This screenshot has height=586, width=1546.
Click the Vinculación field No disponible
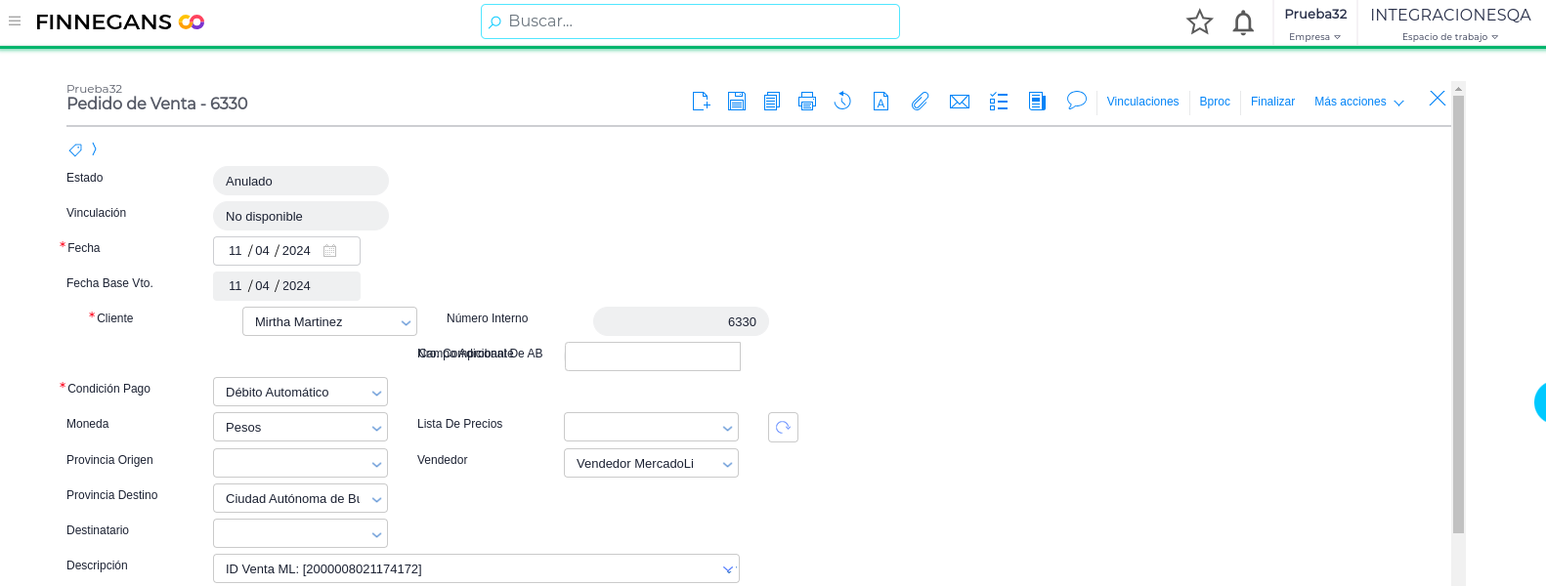[x=301, y=216]
